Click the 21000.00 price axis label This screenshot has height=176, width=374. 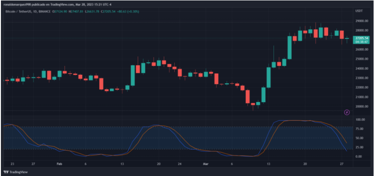tap(362, 97)
